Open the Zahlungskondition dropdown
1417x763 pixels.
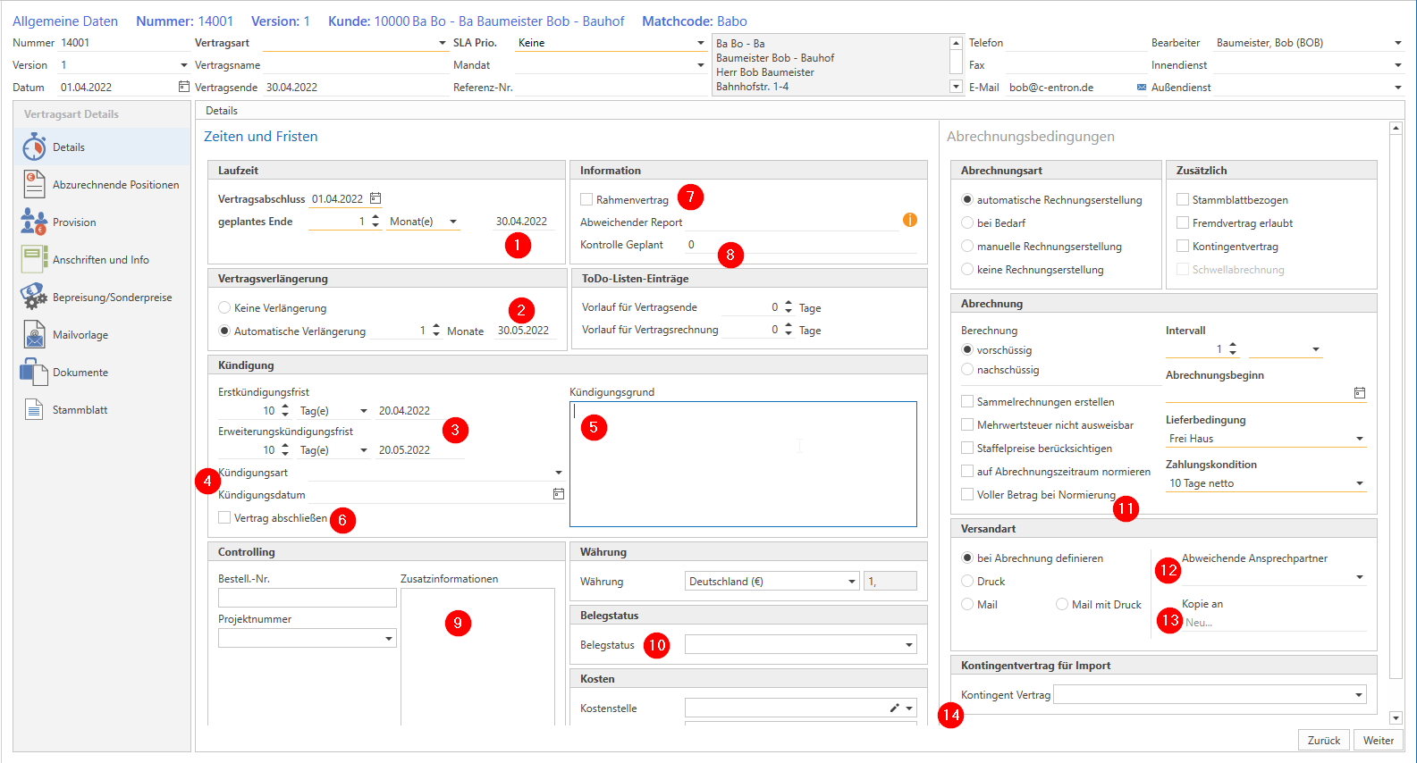tap(1359, 483)
